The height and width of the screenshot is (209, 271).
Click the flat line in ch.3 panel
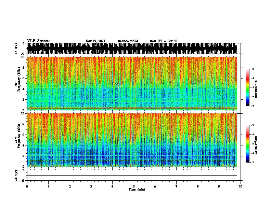[x=132, y=176]
